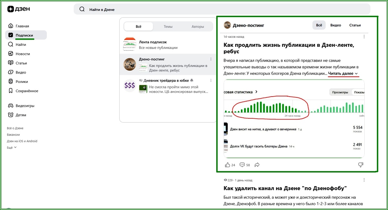Expand the Ещё footer menu

pos(12,147)
